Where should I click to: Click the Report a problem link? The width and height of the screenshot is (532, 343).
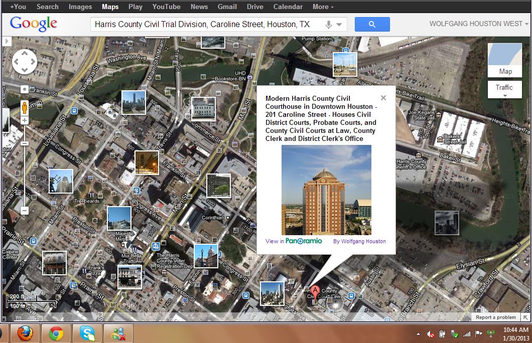coord(495,317)
